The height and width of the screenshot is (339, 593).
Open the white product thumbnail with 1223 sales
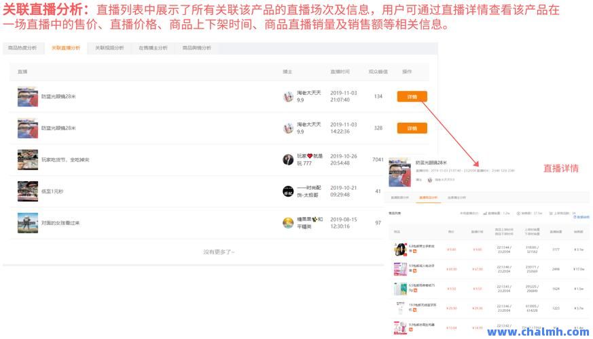(400, 308)
